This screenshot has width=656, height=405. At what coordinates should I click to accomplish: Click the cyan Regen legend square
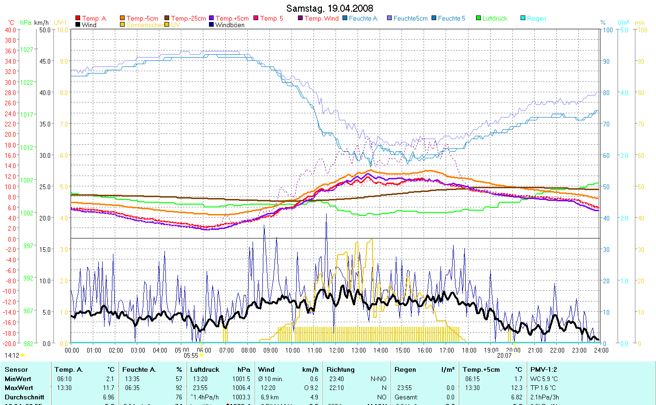click(x=523, y=19)
